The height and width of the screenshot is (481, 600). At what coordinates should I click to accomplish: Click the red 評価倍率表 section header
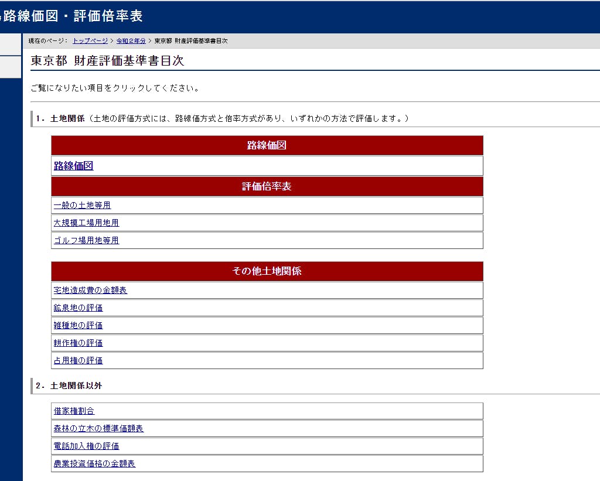(267, 187)
